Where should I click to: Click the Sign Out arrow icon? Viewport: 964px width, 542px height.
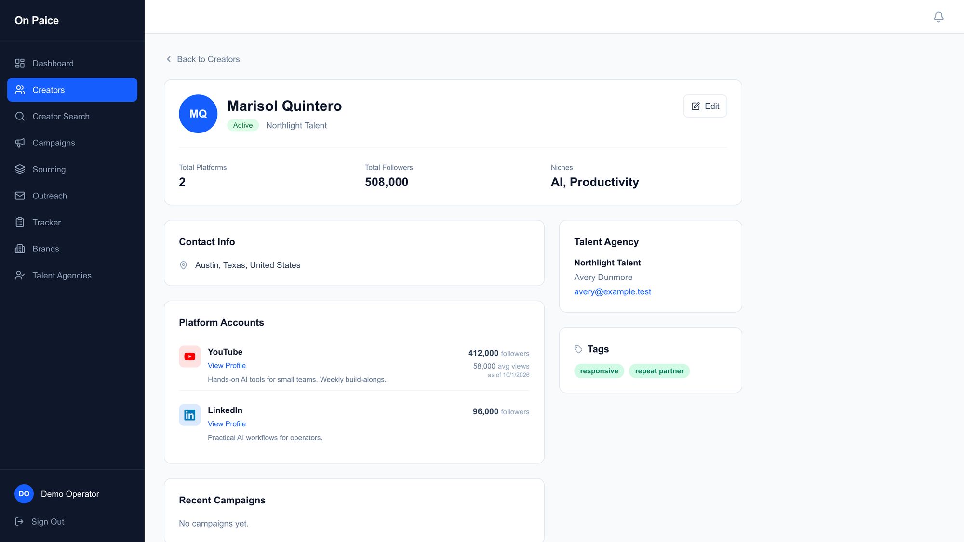pyautogui.click(x=19, y=521)
